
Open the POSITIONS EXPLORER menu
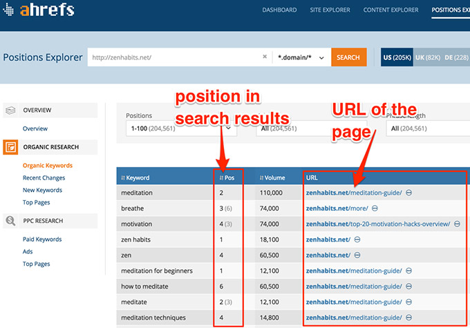click(x=451, y=10)
